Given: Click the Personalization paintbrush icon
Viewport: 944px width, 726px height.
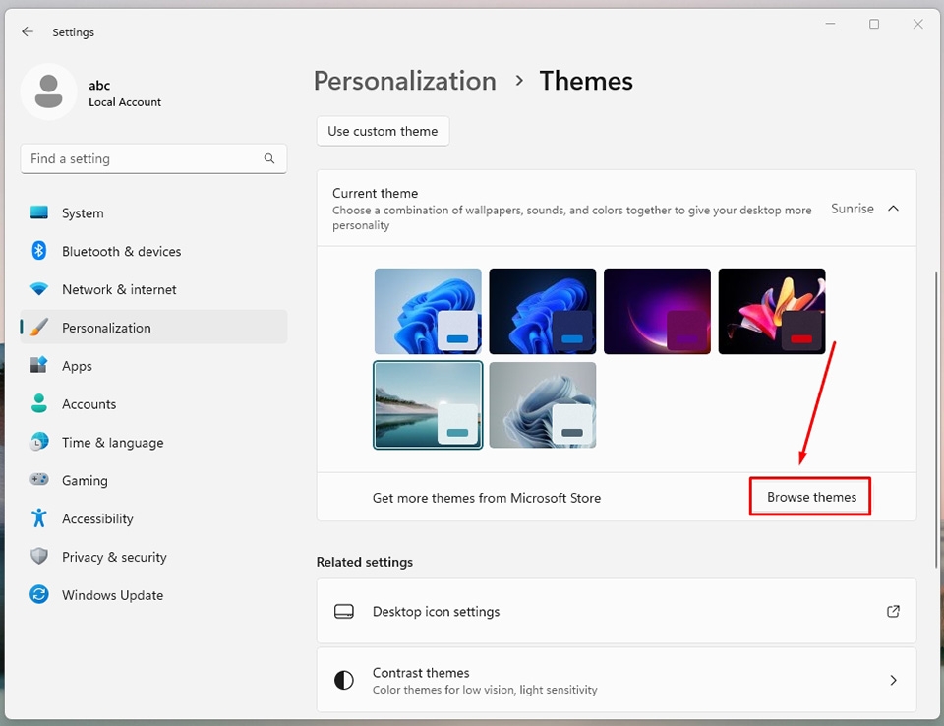Looking at the screenshot, I should (39, 328).
